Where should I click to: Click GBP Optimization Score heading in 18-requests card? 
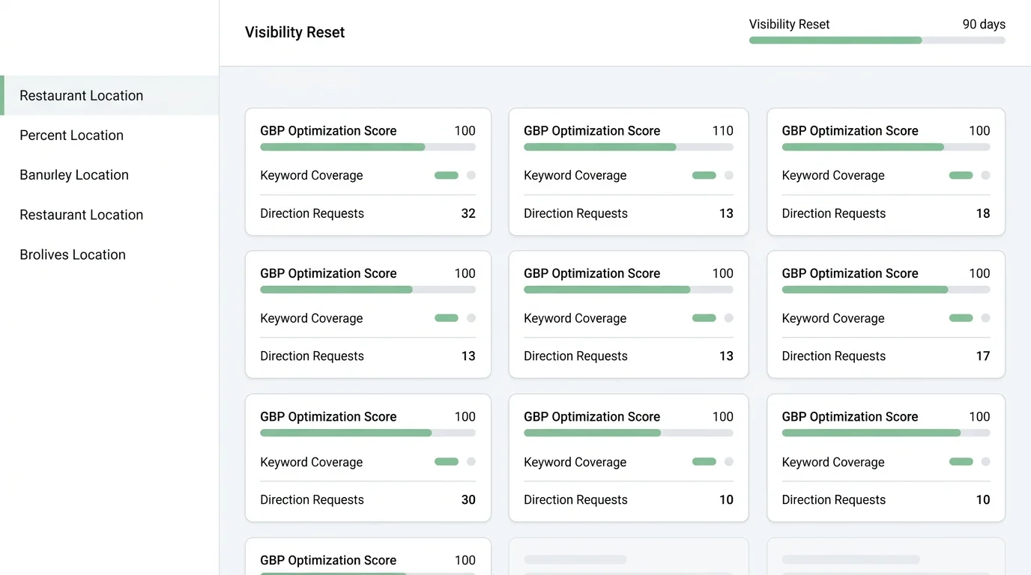pyautogui.click(x=850, y=130)
